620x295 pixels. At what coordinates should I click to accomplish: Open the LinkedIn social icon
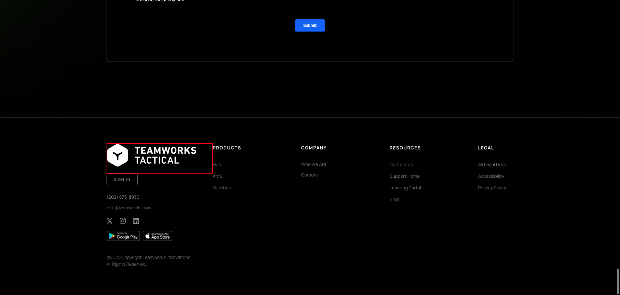(x=136, y=221)
